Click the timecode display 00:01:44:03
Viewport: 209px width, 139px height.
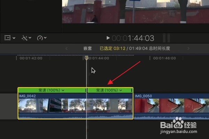(x=133, y=38)
